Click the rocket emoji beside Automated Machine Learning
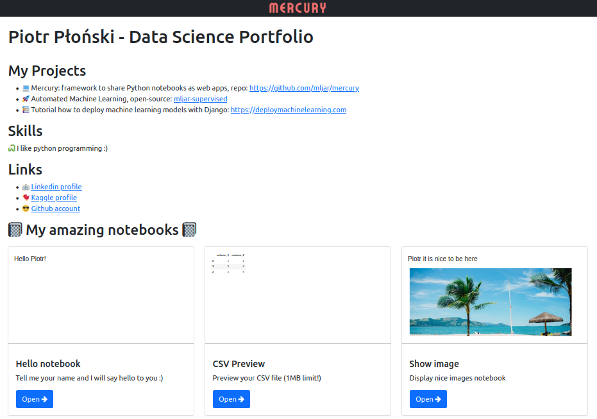 coord(26,99)
